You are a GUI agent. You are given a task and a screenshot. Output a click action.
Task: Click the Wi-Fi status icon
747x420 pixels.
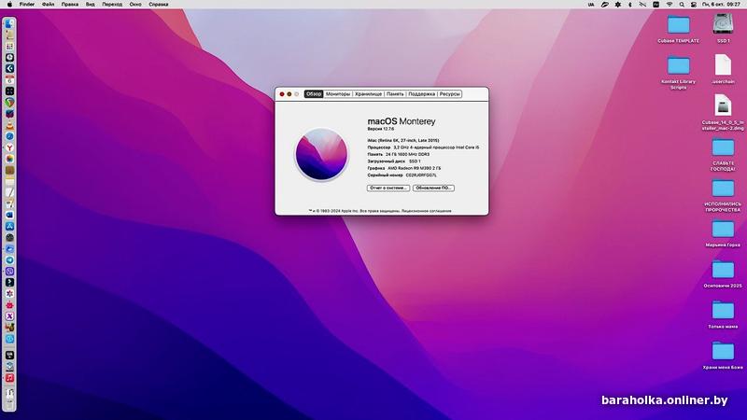tap(669, 5)
